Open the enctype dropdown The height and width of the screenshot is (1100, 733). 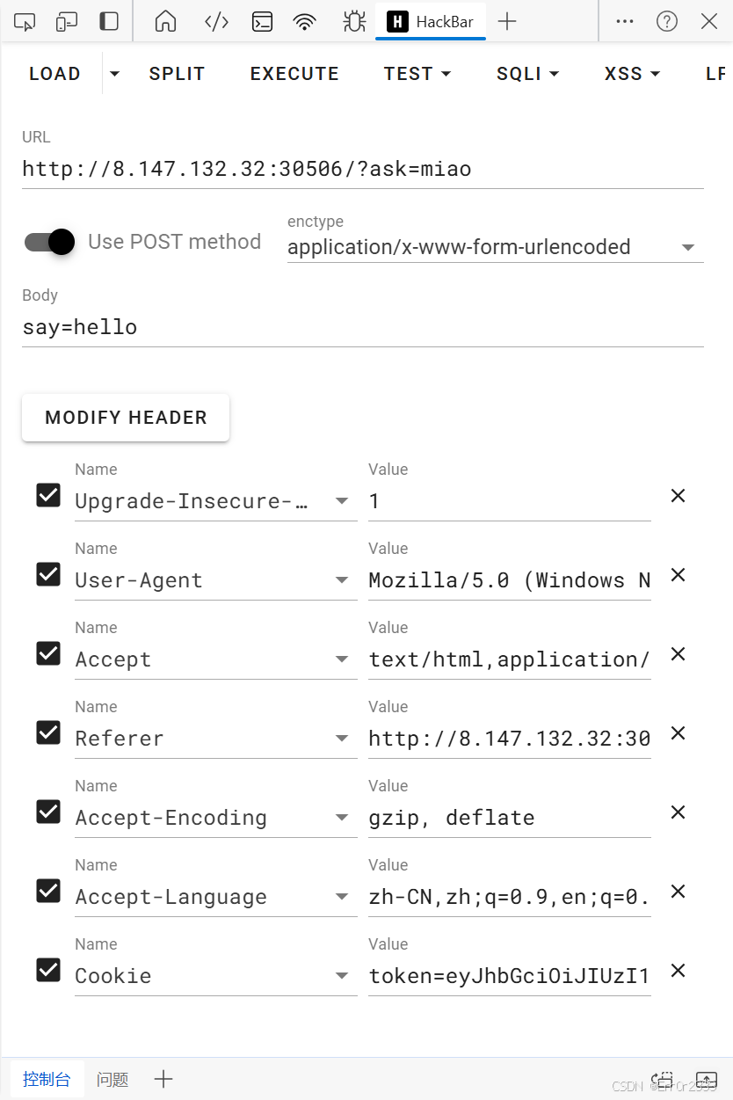687,248
